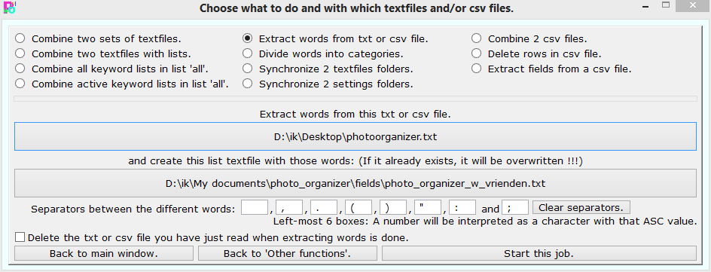This screenshot has width=711, height=272.
Task: Click the comma separator box
Action: point(289,208)
